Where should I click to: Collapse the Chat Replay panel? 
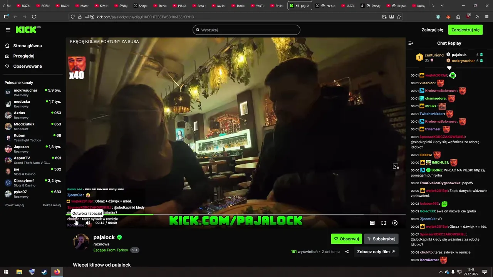click(411, 43)
